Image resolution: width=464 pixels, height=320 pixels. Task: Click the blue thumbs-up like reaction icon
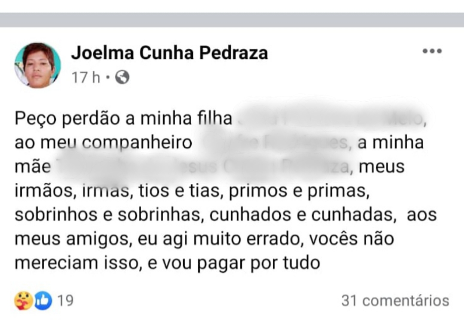[x=43, y=301]
